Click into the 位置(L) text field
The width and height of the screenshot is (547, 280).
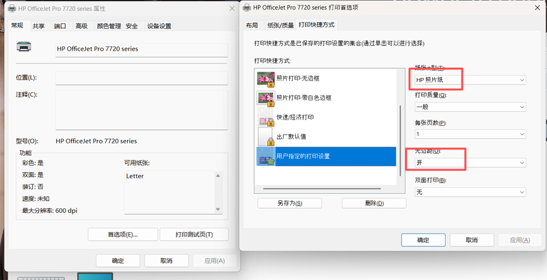click(141, 78)
